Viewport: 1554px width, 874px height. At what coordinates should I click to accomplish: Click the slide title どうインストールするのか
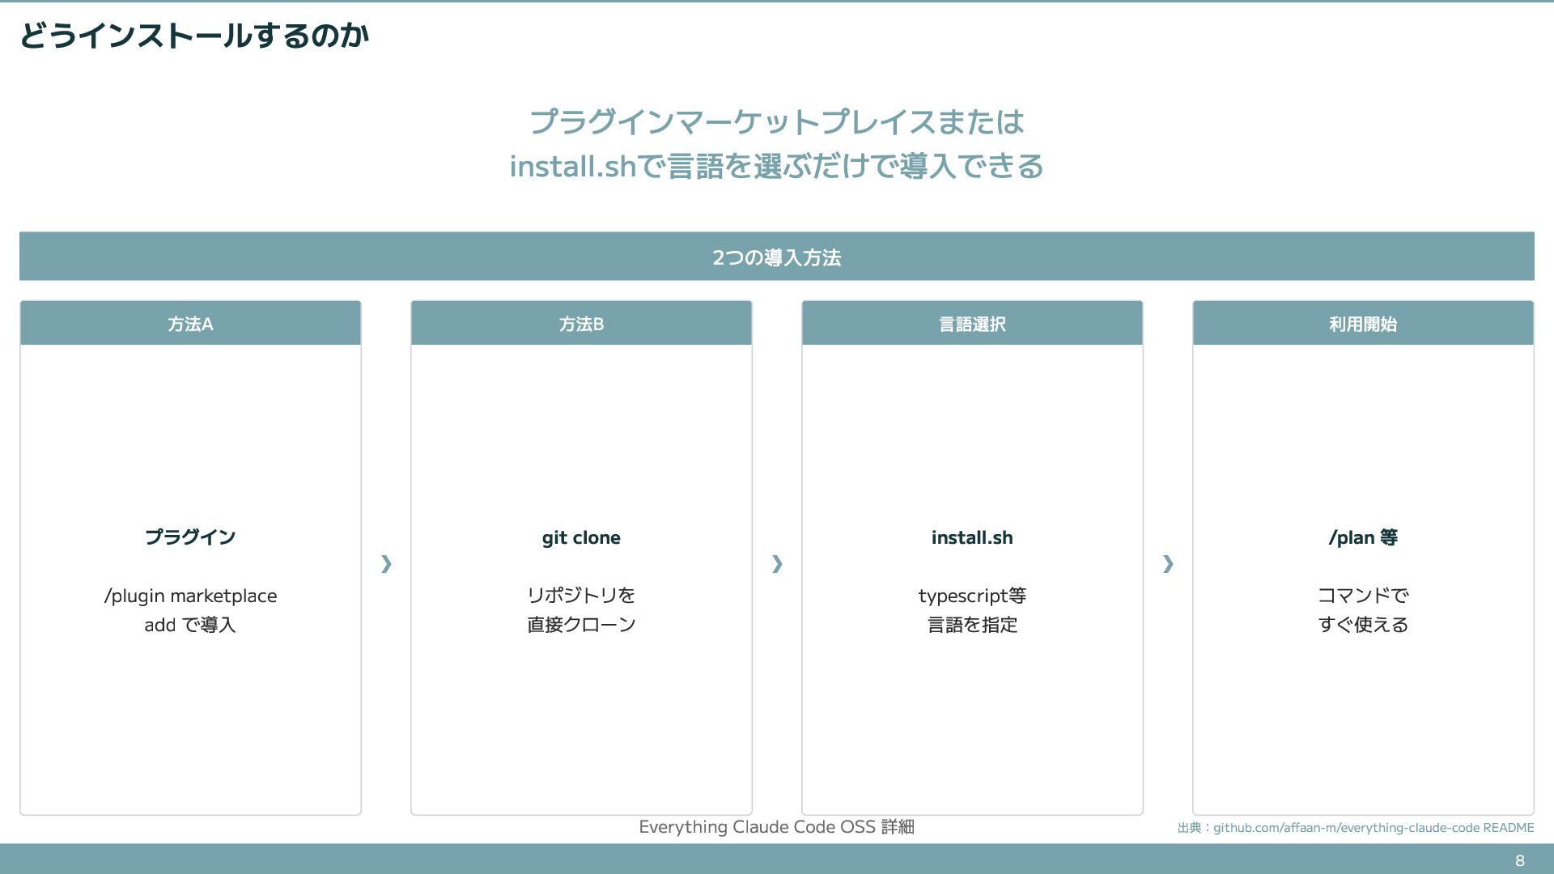[x=194, y=36]
